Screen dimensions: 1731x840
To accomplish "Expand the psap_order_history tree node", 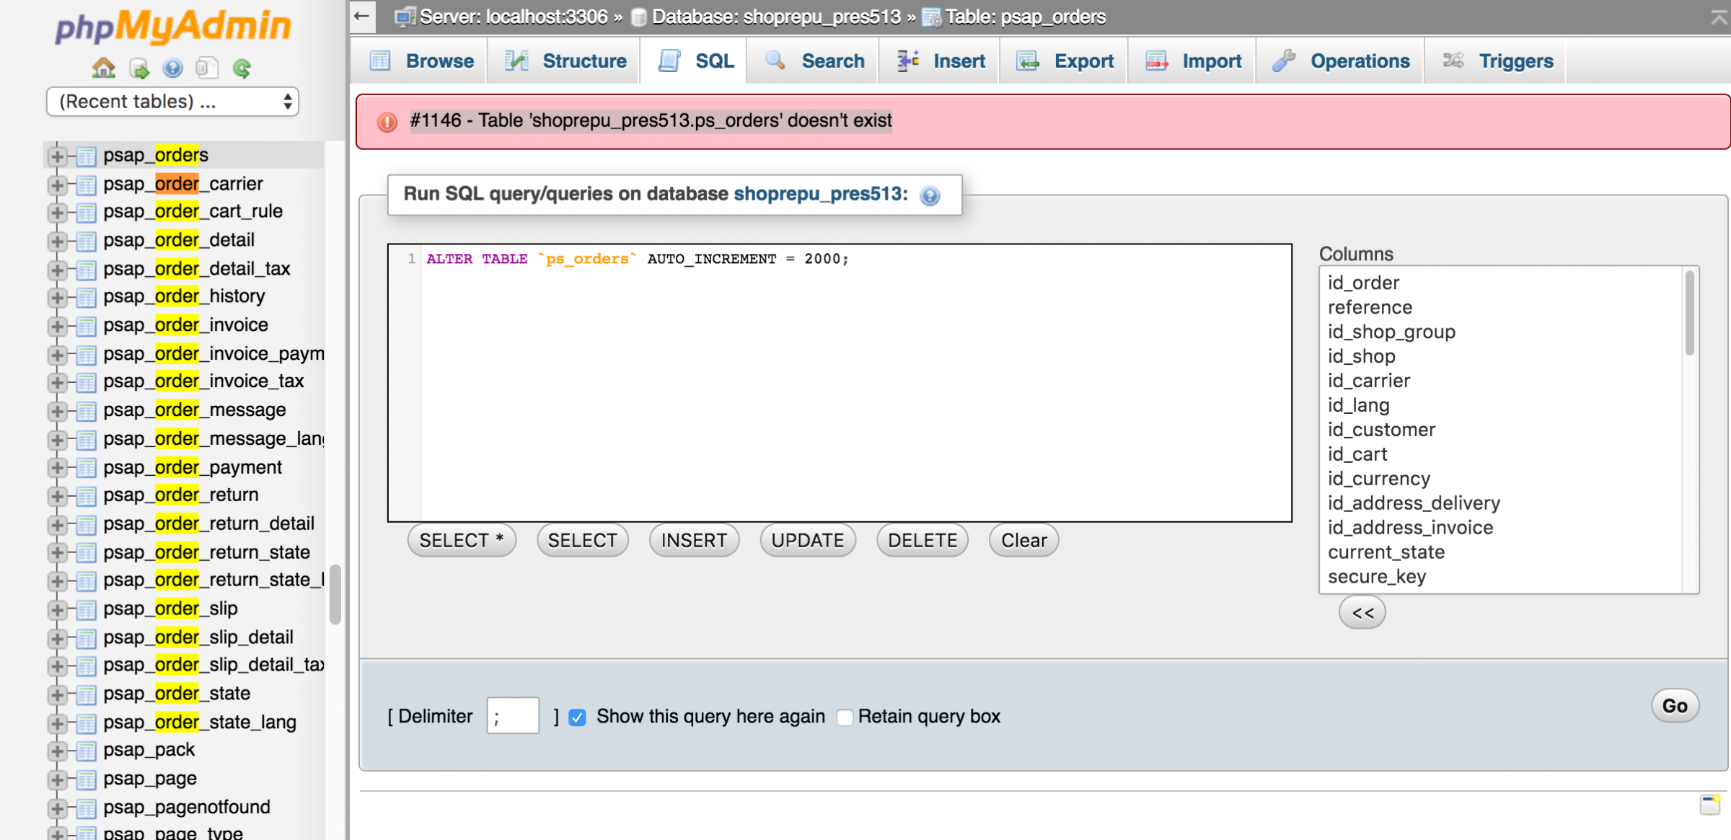I will coord(56,297).
